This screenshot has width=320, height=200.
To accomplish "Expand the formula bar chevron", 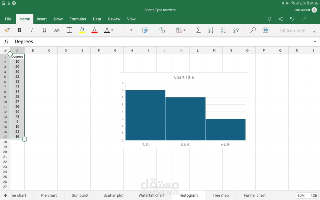I will 315,41.
